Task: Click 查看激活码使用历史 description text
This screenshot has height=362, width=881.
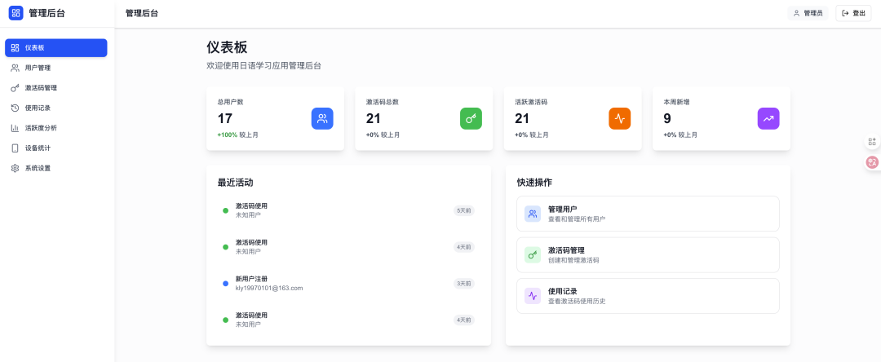Action: point(577,302)
